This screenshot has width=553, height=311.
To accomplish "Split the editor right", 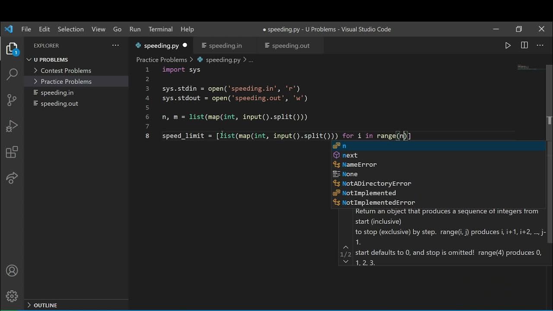I will [x=524, y=45].
